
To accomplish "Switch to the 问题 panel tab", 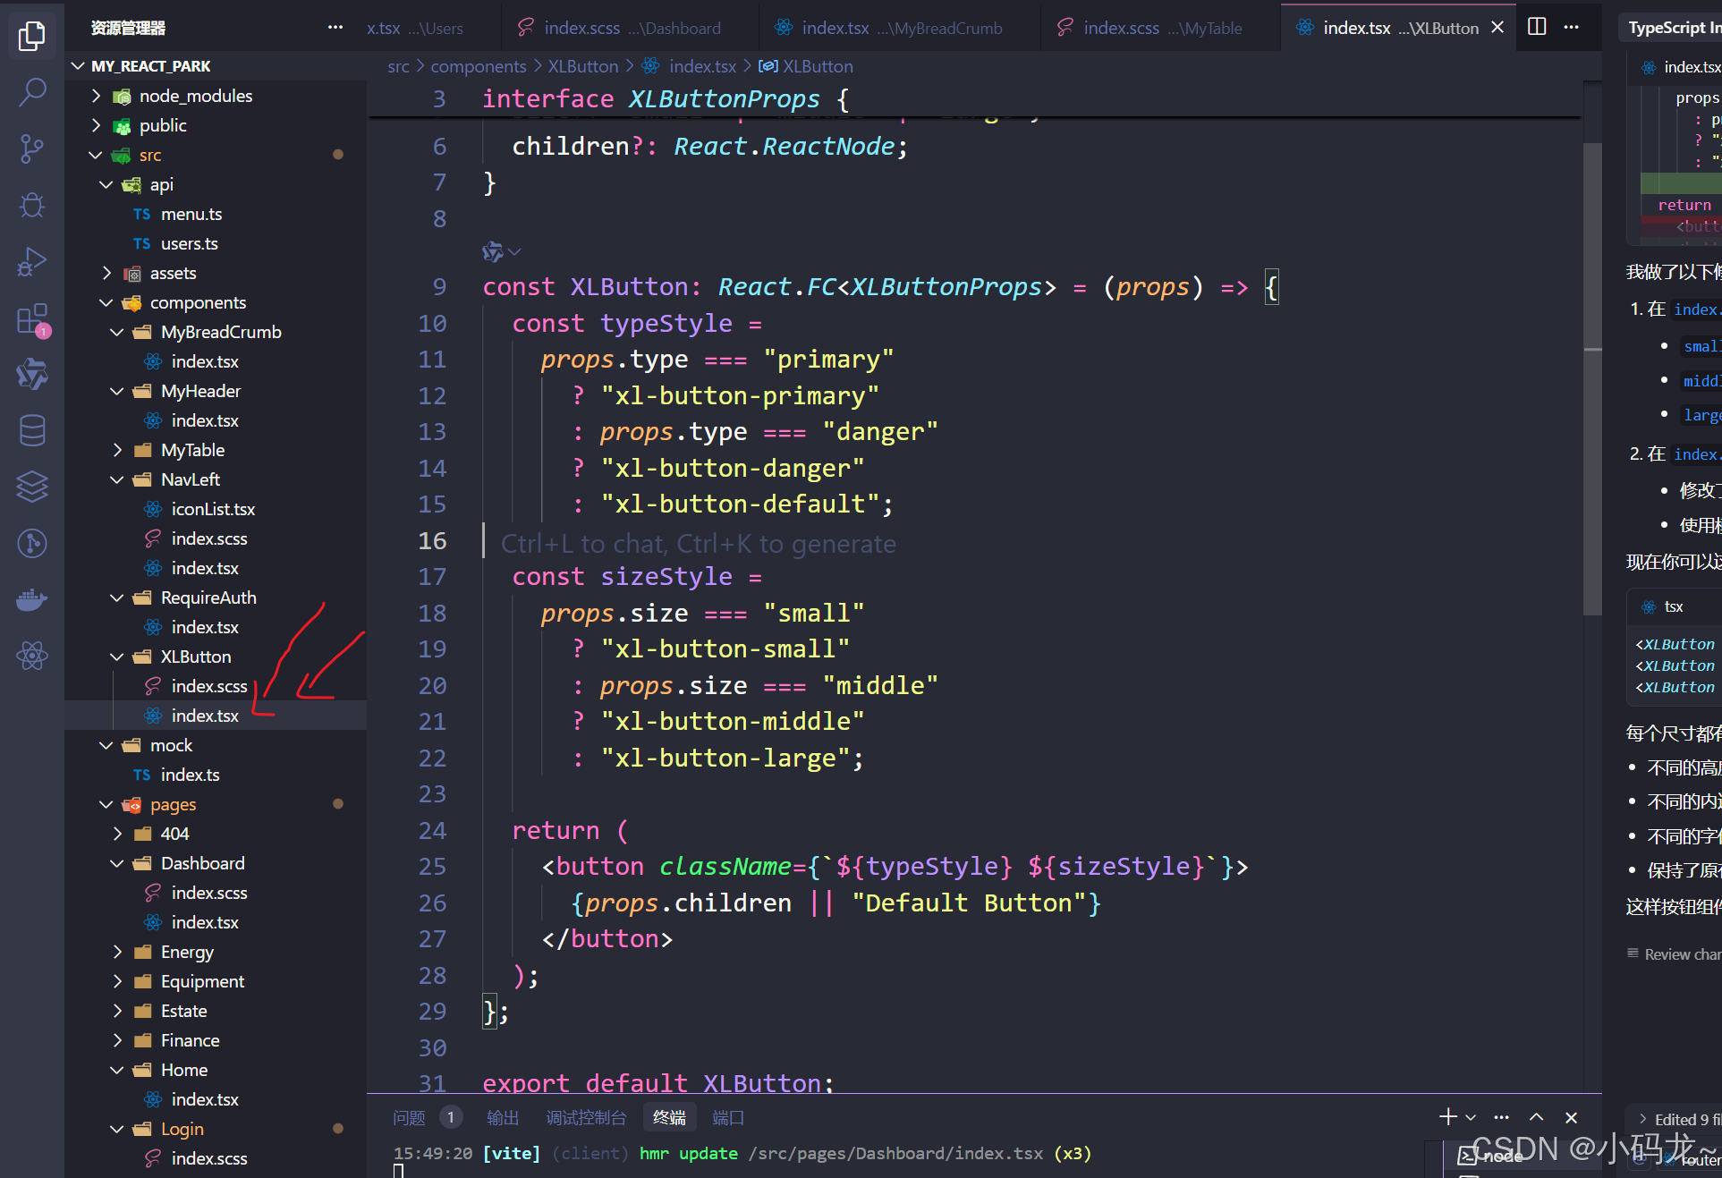I will coord(409,1117).
